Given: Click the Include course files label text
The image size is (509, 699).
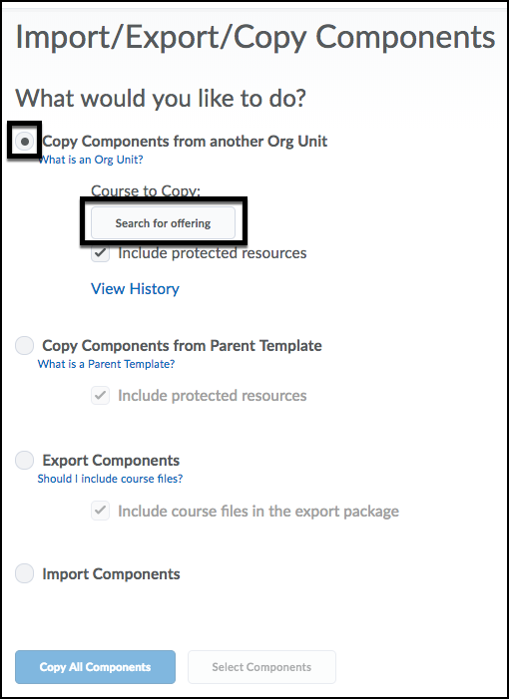Looking at the screenshot, I should (x=258, y=511).
